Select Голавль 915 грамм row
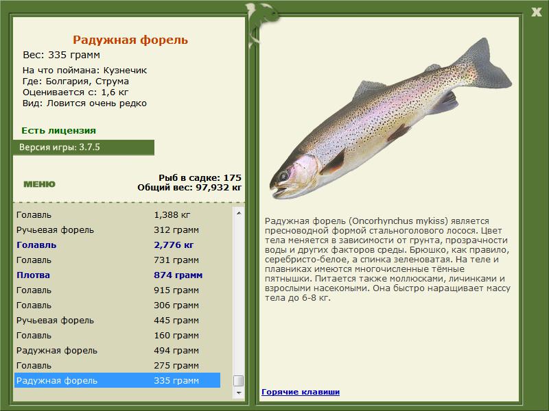This screenshot has width=549, height=411. pos(117,290)
